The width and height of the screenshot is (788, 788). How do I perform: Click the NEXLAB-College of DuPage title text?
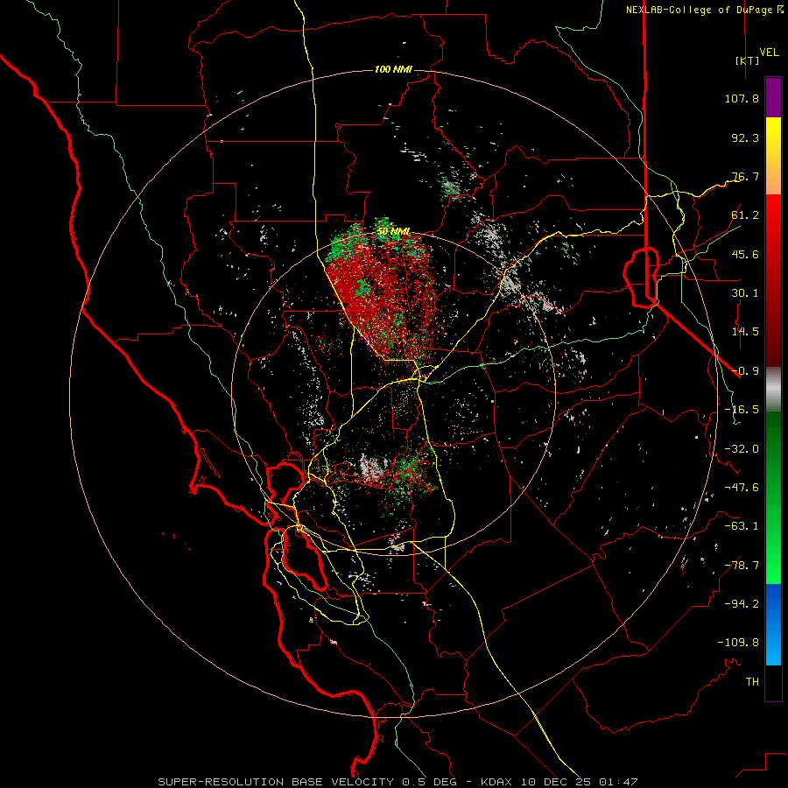(x=705, y=10)
